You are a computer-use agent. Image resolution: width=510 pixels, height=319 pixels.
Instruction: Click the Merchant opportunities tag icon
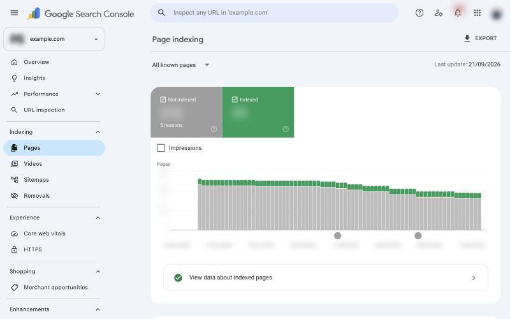[x=14, y=288]
